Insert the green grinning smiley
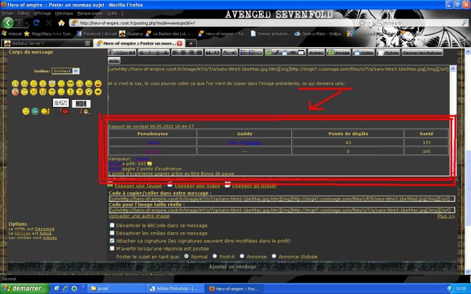 [x=35, y=111]
